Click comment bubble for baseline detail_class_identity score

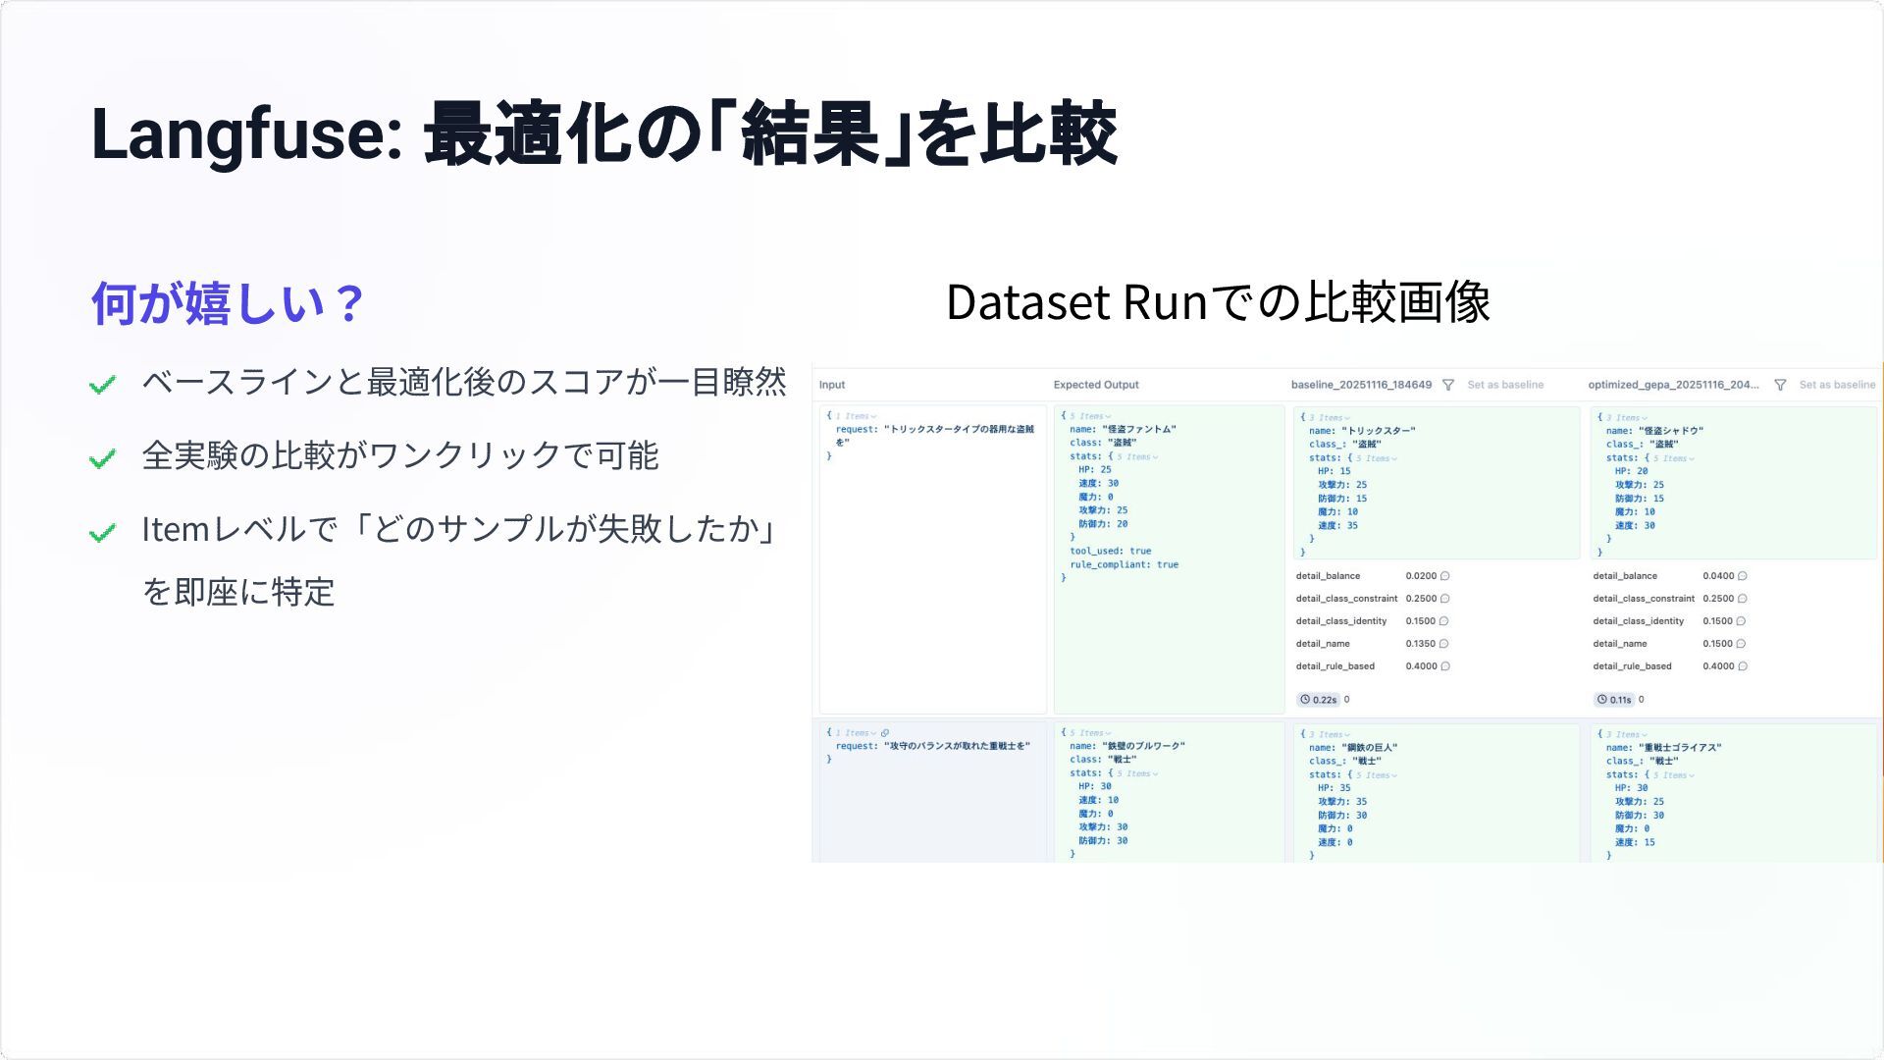(x=1443, y=621)
